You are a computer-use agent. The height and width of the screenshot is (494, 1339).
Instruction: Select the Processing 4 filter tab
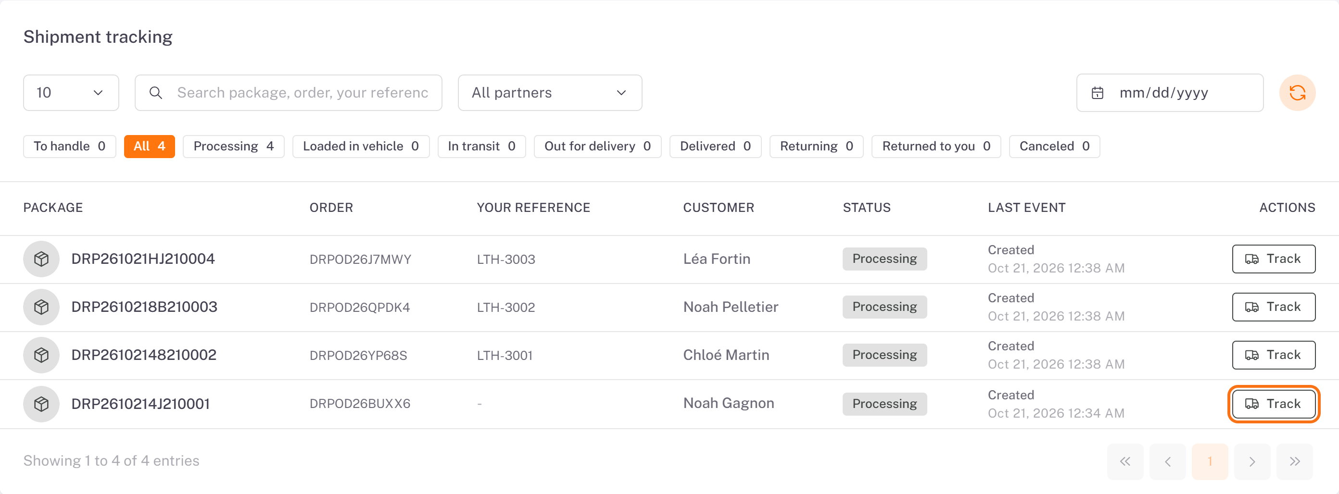(x=233, y=147)
